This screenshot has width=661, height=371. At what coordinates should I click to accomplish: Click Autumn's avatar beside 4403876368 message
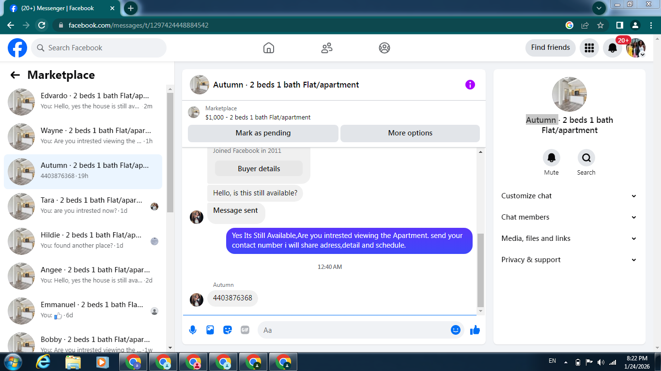tap(197, 300)
